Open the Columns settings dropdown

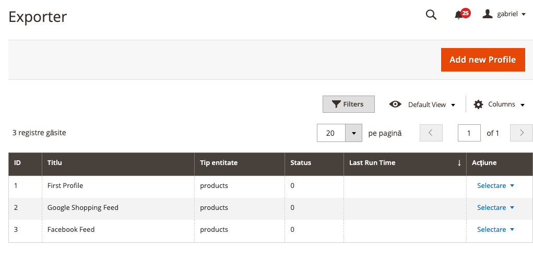tap(499, 104)
